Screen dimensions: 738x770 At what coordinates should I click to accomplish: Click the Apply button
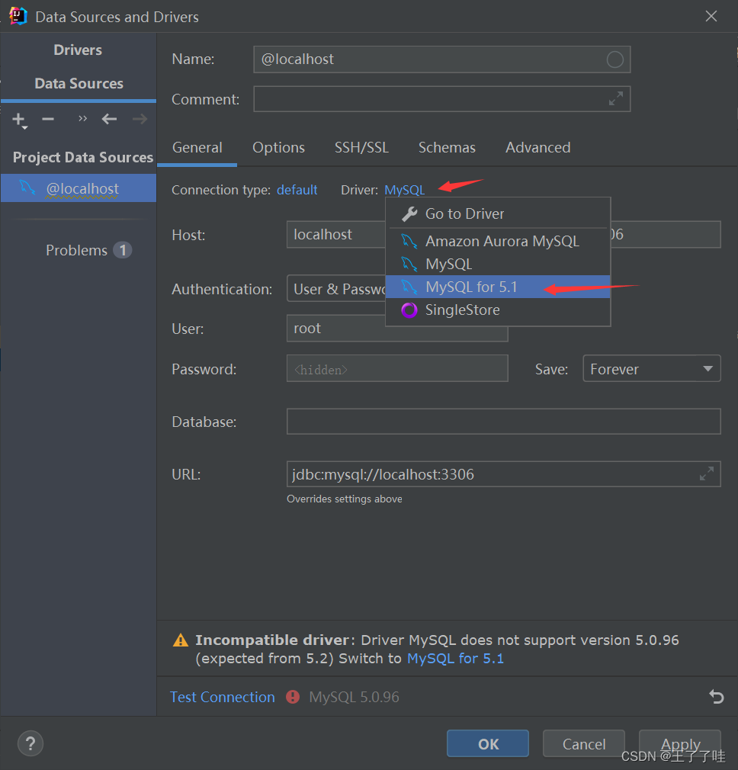(680, 743)
